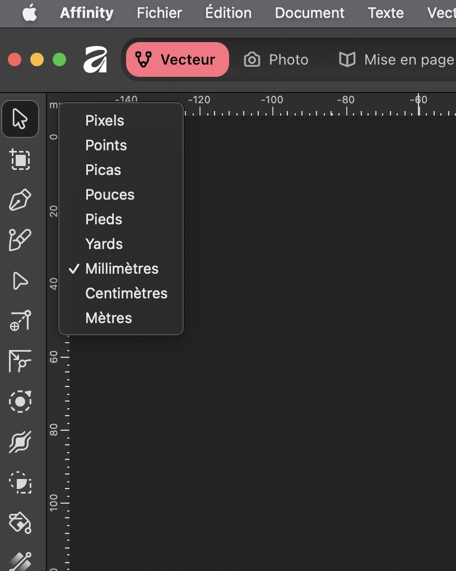Choose Pieds as ruler unit
The image size is (456, 571).
(121, 219)
